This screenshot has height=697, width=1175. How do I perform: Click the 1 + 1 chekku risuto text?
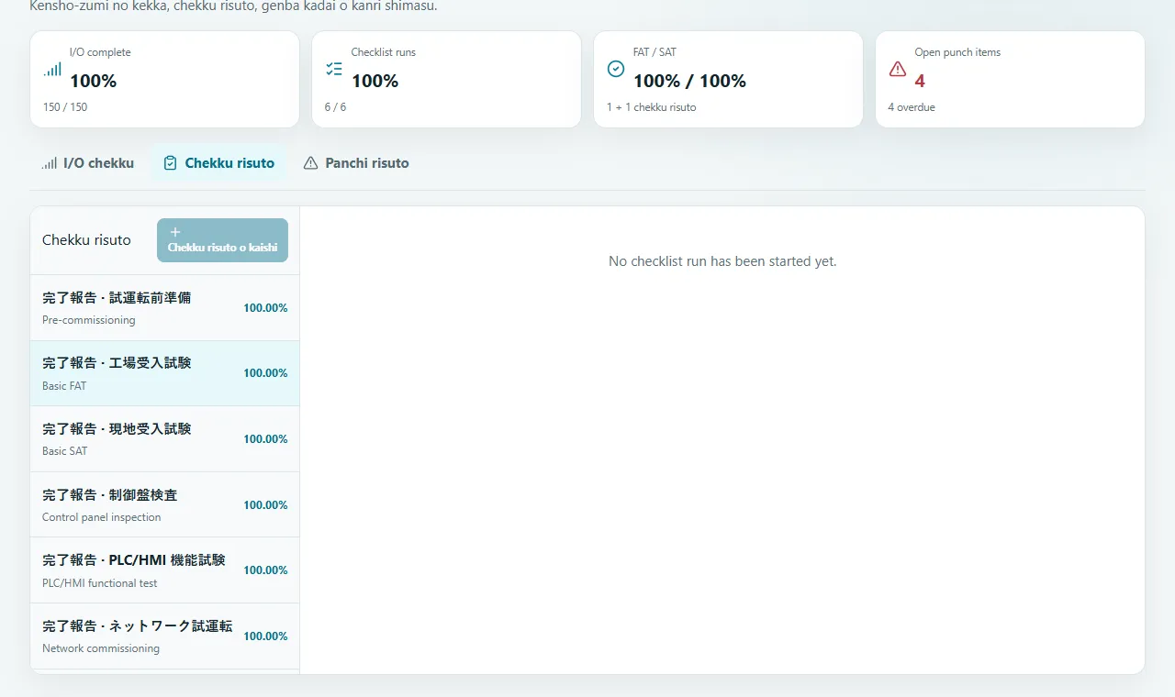pos(652,107)
